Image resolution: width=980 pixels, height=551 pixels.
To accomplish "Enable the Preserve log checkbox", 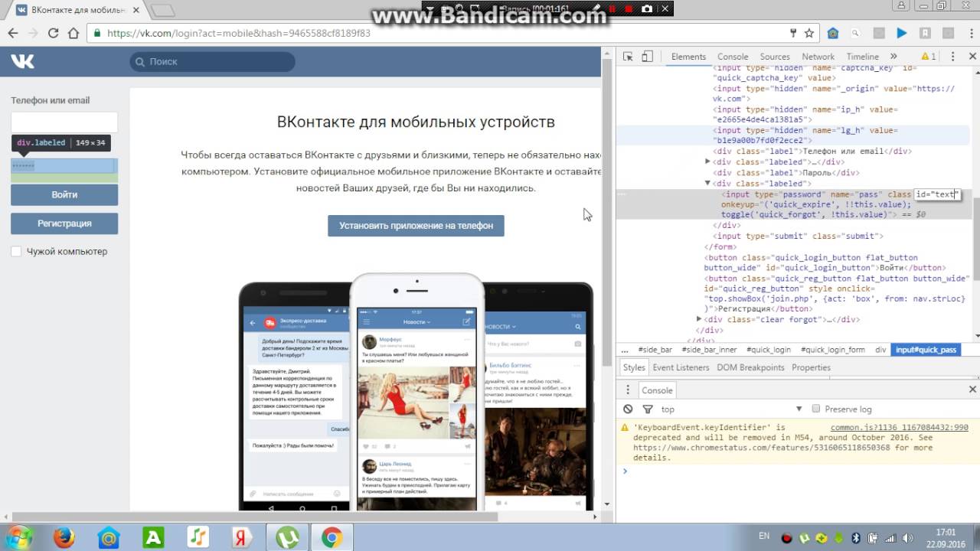I will pos(816,409).
